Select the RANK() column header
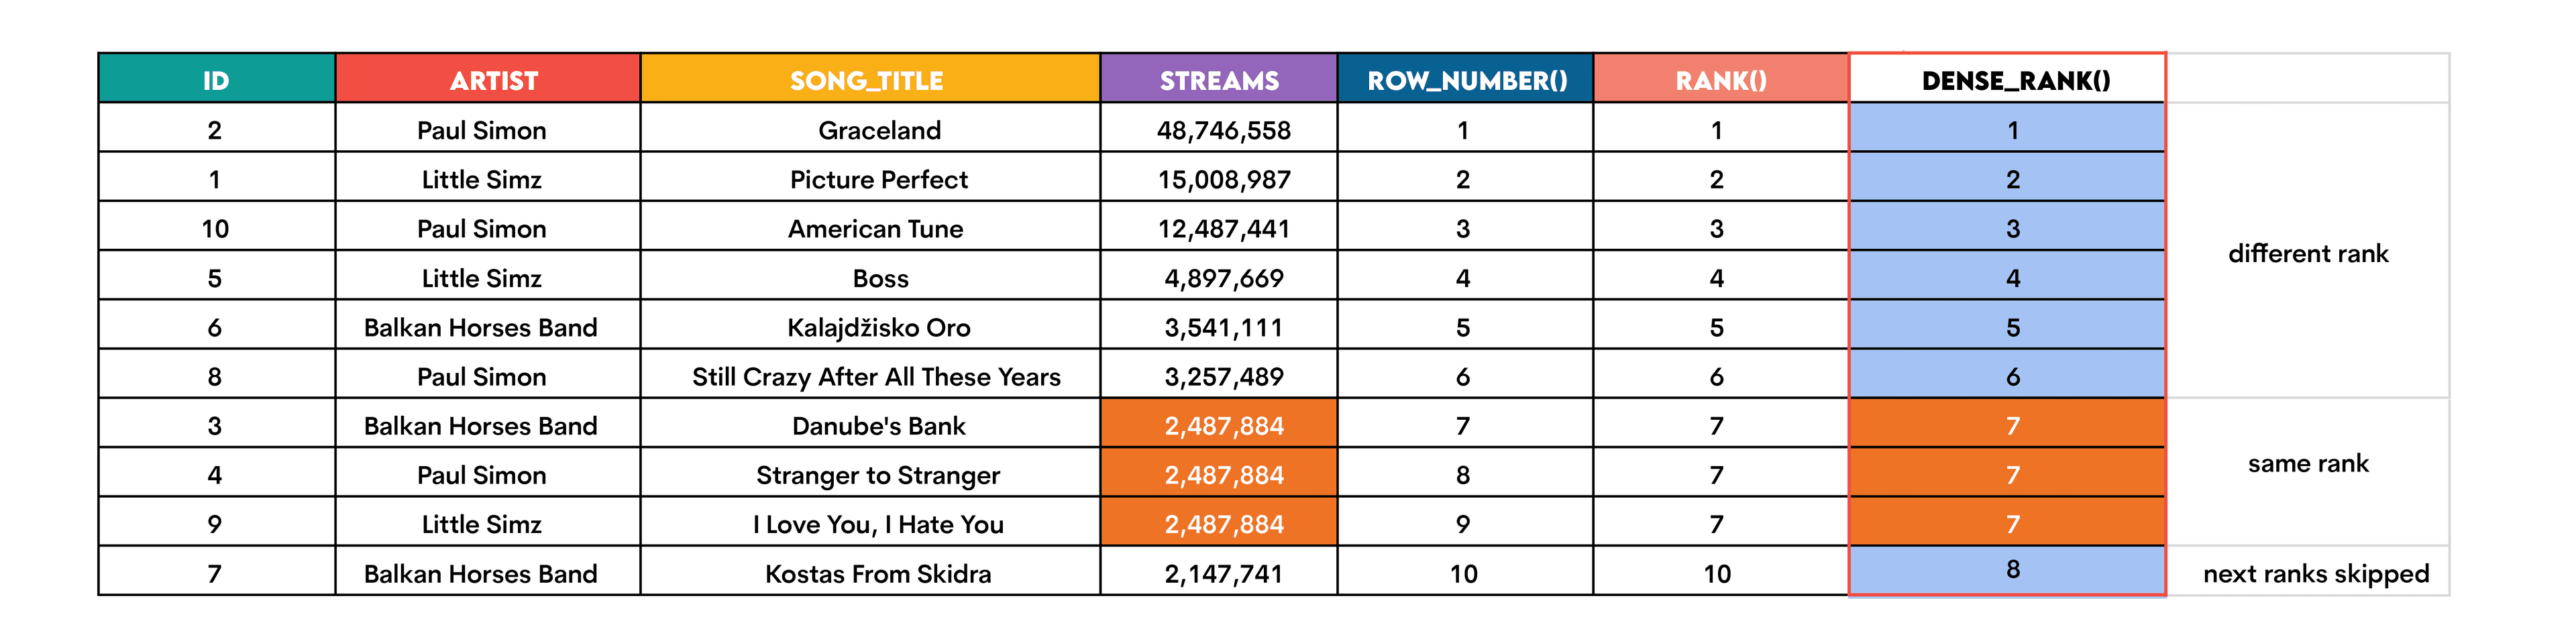This screenshot has width=2576, height=629. pyautogui.click(x=1720, y=80)
